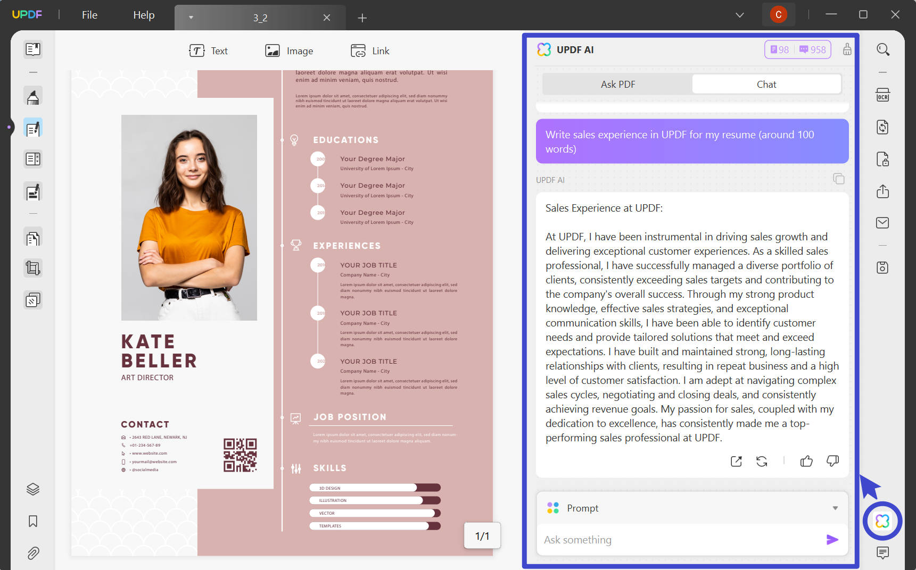The width and height of the screenshot is (916, 570).
Task: Open the Convert PDF tool
Action: 883,127
